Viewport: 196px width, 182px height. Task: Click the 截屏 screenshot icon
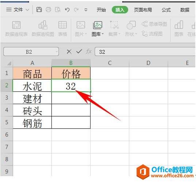(114, 25)
